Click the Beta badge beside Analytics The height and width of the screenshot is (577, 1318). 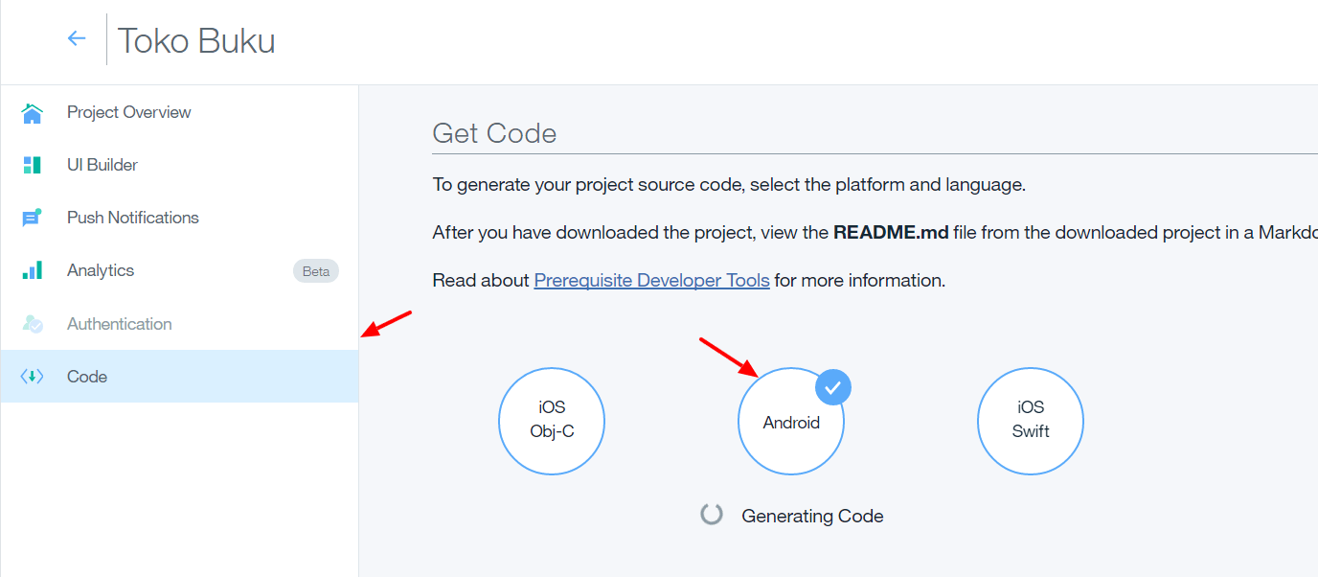click(315, 271)
